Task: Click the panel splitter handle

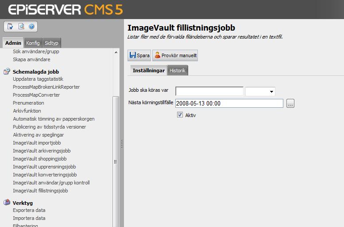Action: [122, 144]
